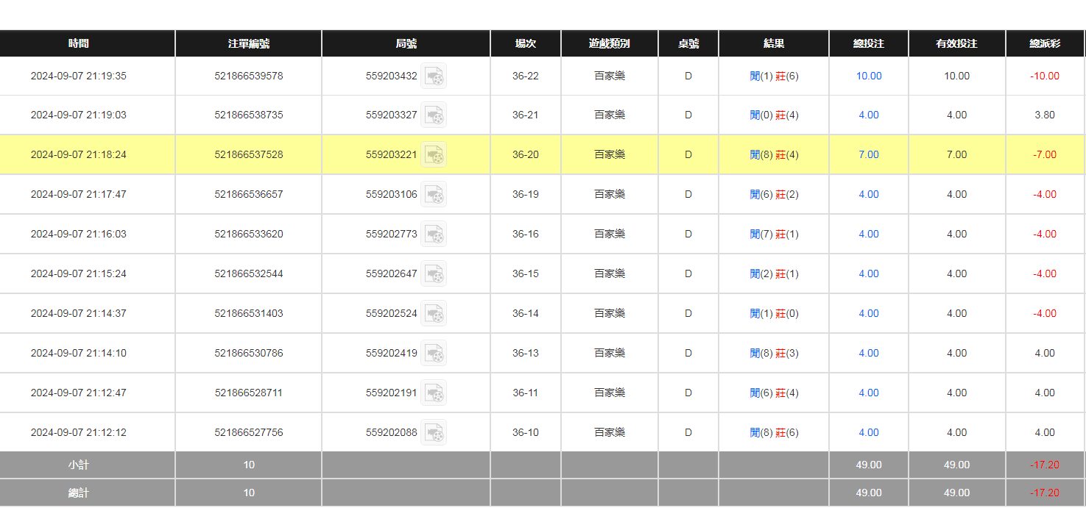
Task: Open replay icon for round 559202419
Action: [434, 354]
